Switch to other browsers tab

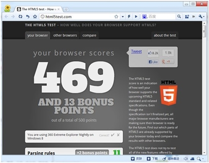tap(65, 35)
